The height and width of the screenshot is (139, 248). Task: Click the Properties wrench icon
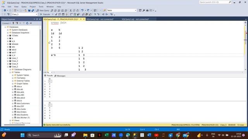coord(144,10)
